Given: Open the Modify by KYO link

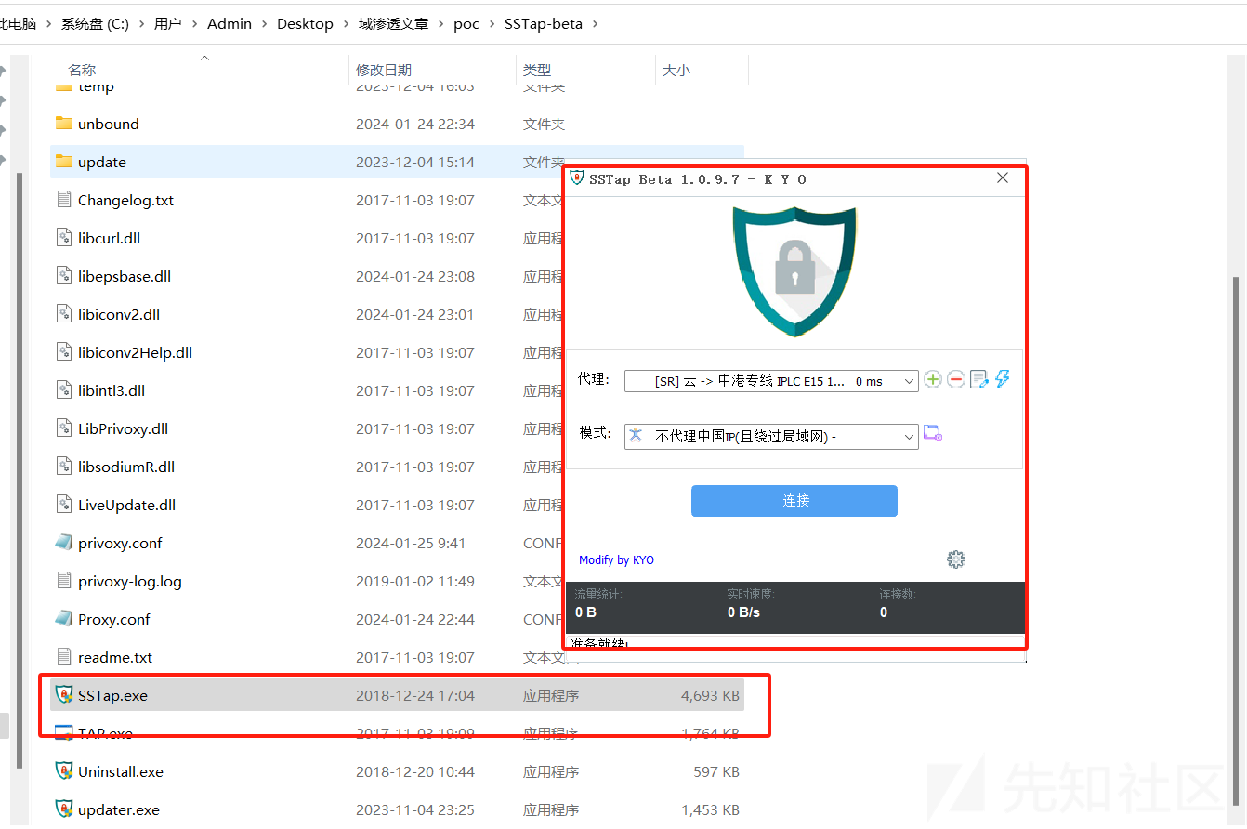Looking at the screenshot, I should tap(616, 559).
